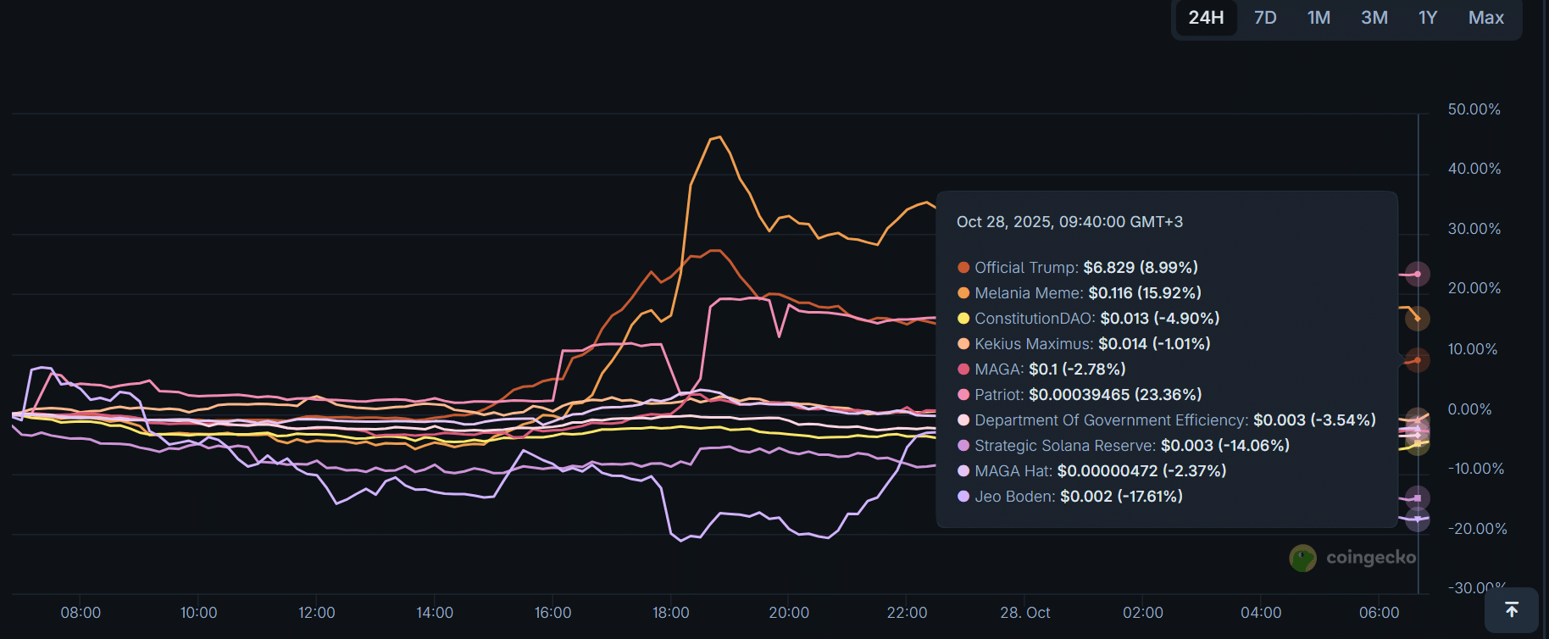Click the Official Trump dot in tooltip
The height and width of the screenshot is (639, 1549).
963,268
